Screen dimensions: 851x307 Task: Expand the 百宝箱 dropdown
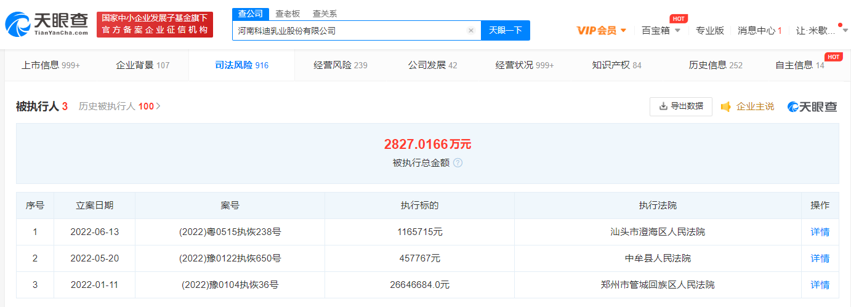[661, 30]
